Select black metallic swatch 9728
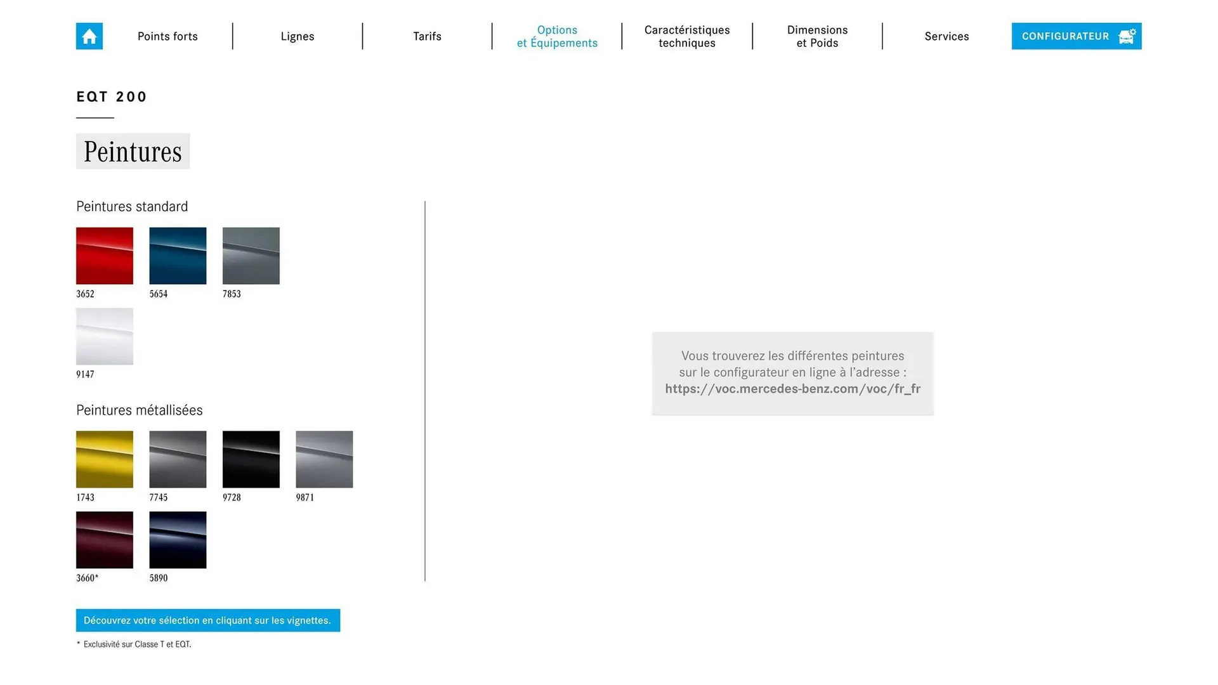1218x685 pixels. click(251, 459)
